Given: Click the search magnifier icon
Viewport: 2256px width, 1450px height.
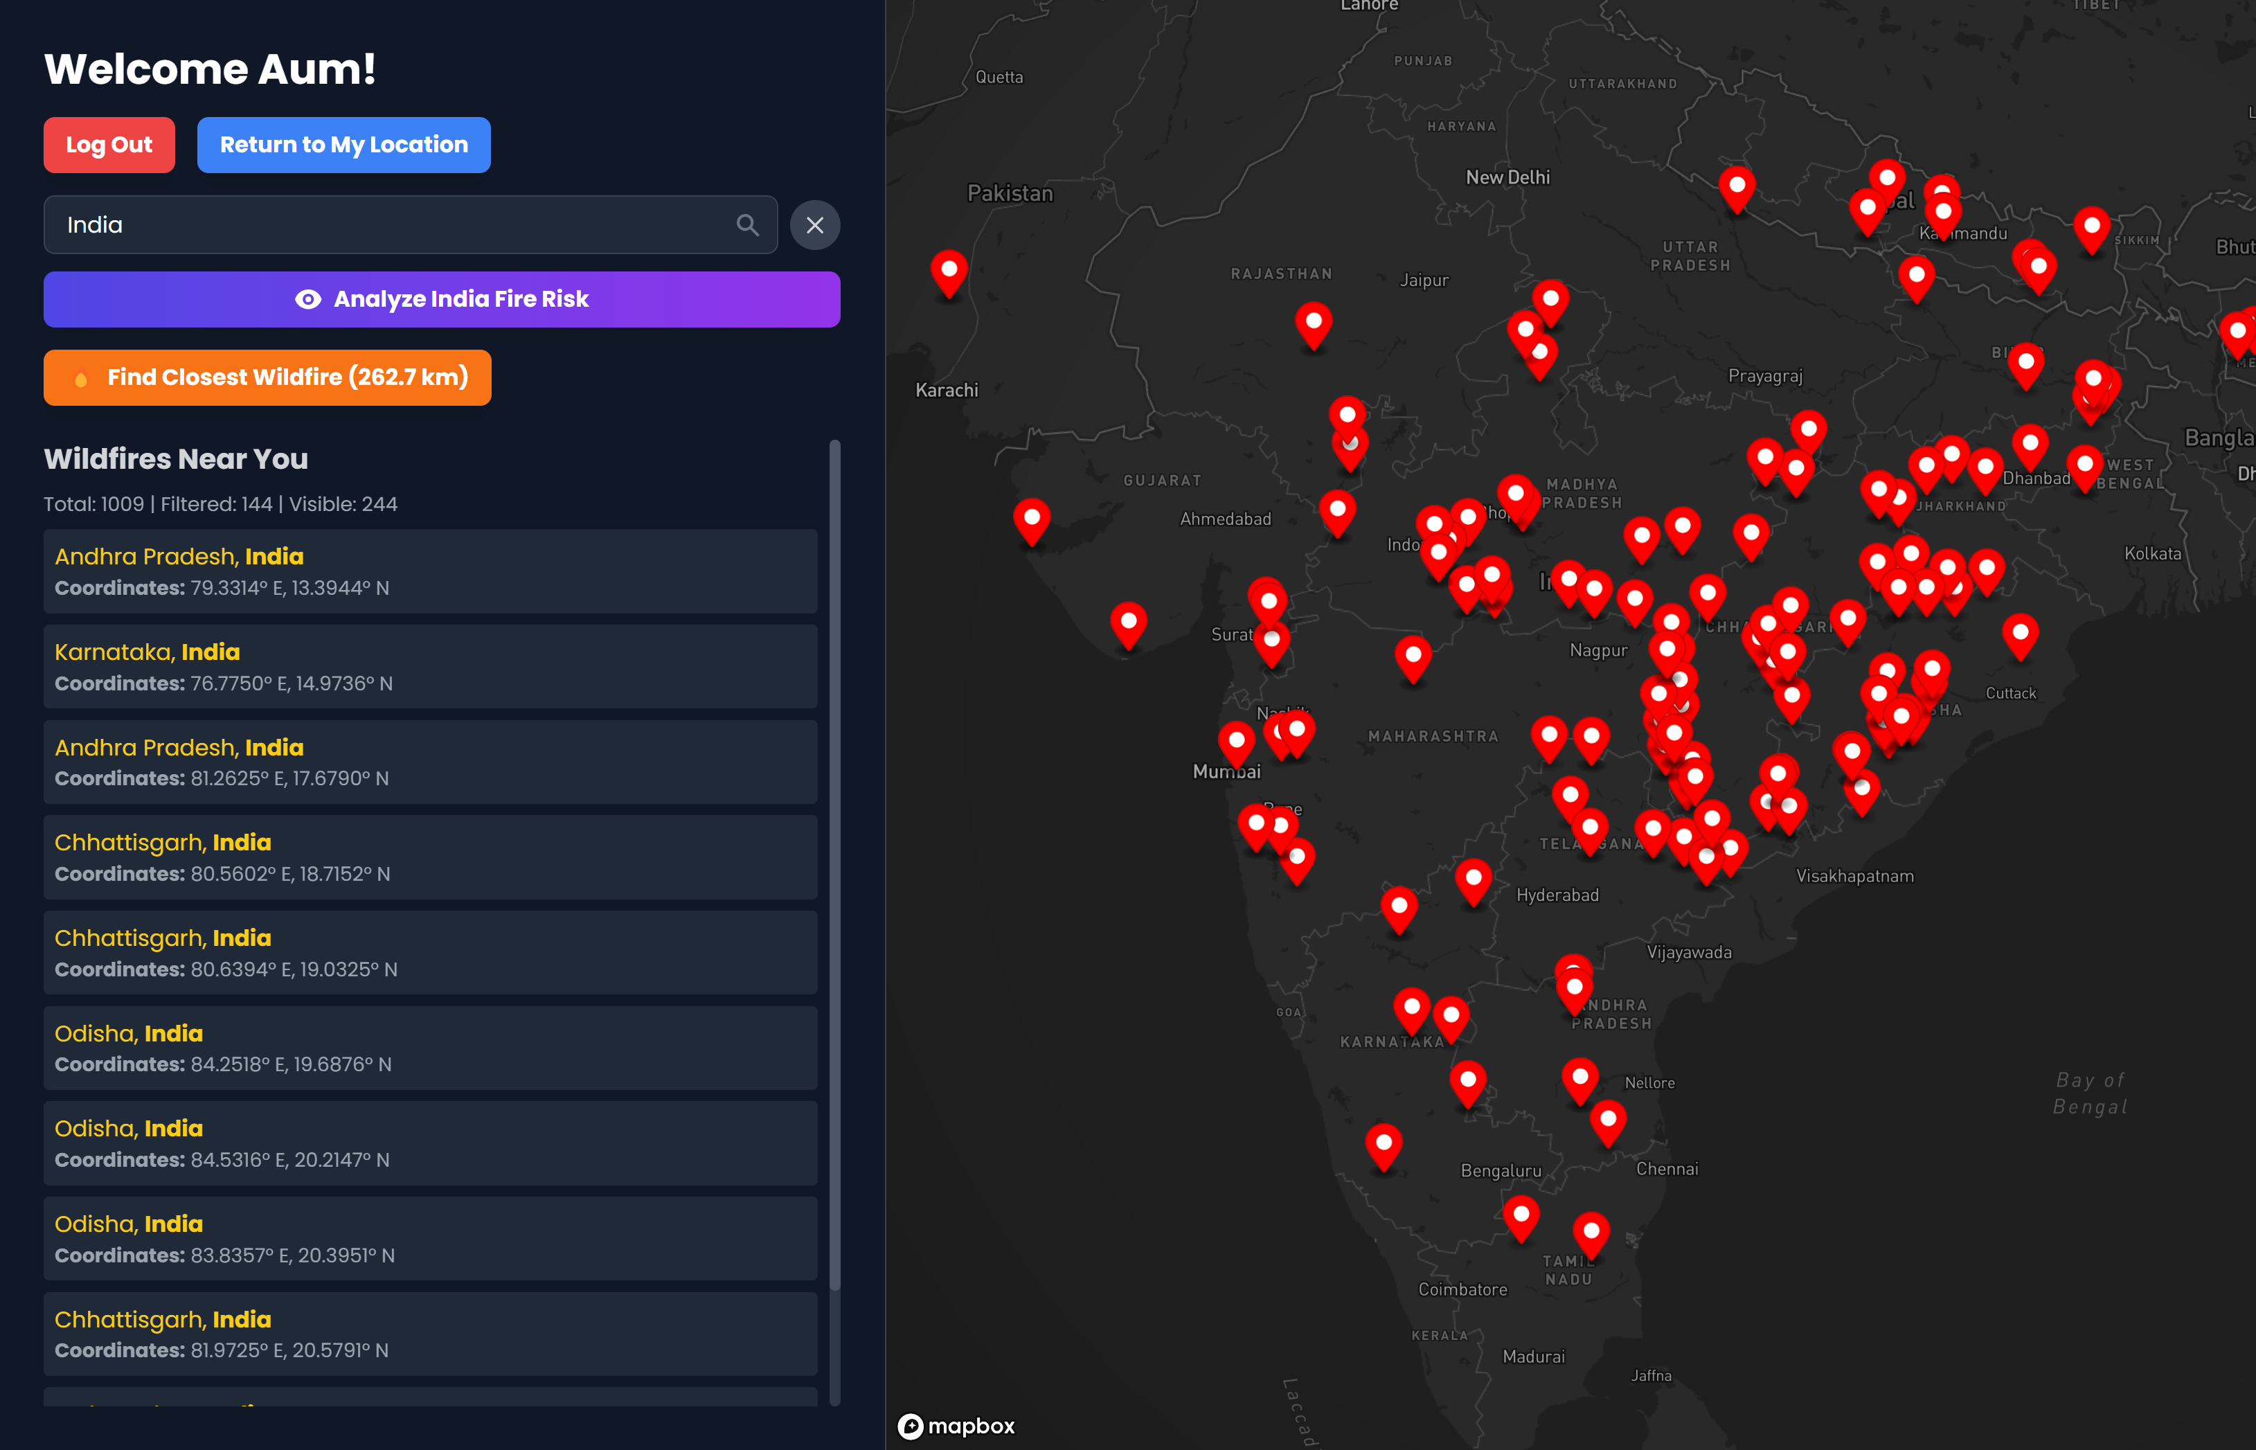Looking at the screenshot, I should coord(746,225).
